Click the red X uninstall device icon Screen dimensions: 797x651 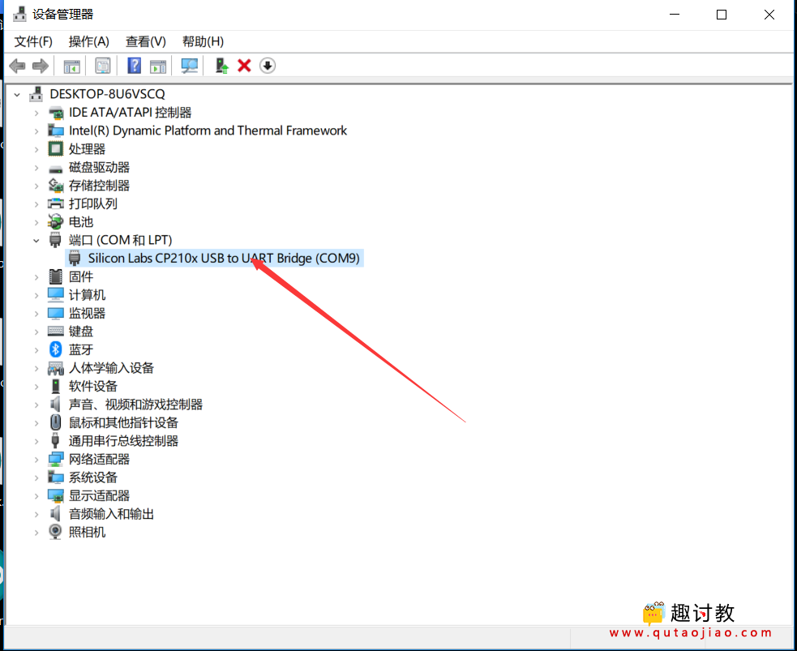coord(245,66)
